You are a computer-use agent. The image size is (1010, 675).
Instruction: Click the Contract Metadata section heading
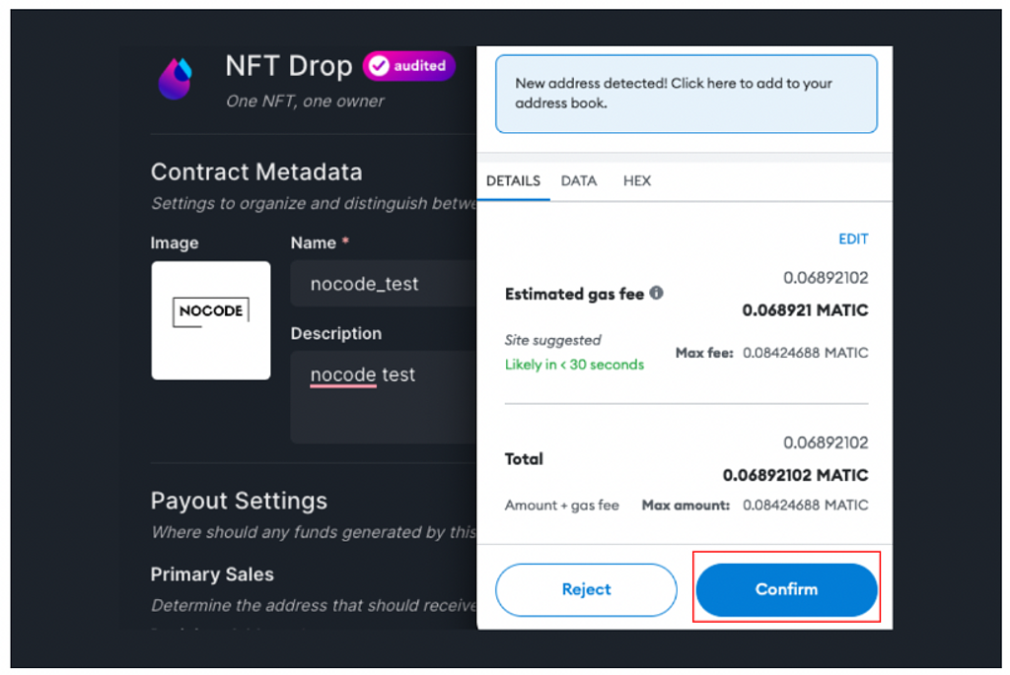[256, 172]
